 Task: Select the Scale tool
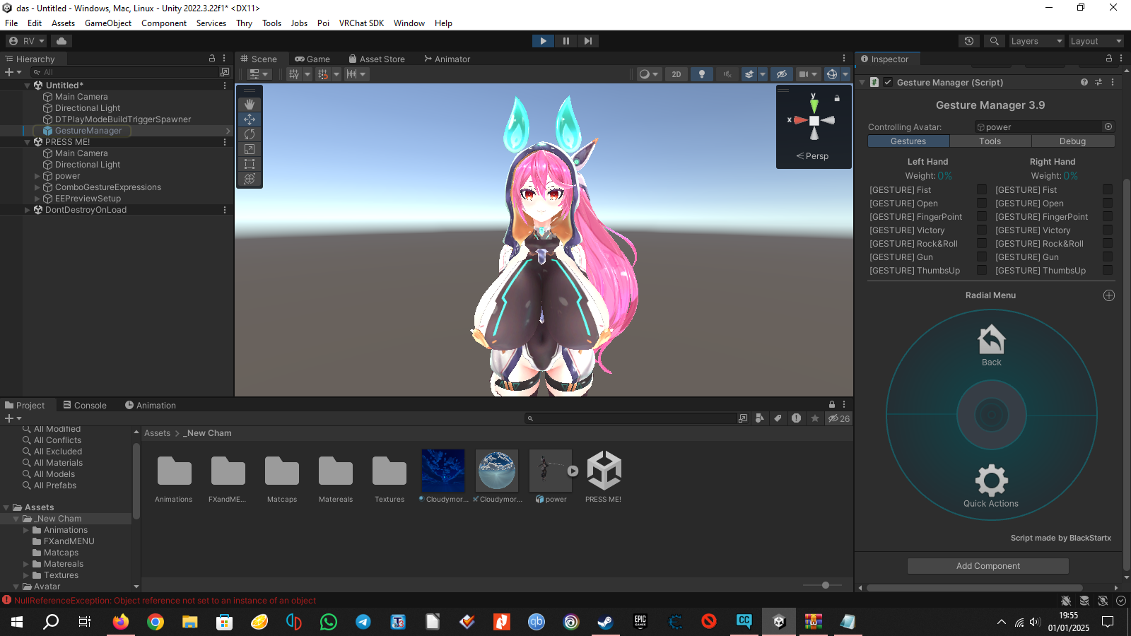coord(250,149)
